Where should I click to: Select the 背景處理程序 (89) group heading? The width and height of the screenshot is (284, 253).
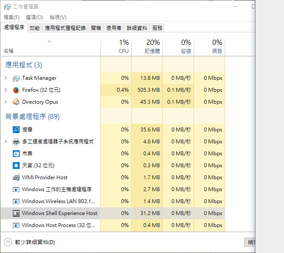coord(32,116)
